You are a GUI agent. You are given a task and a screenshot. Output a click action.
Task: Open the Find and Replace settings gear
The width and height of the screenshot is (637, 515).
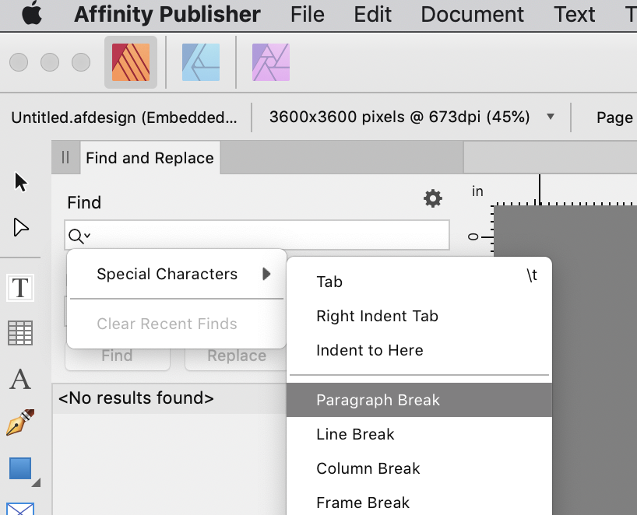pos(432,198)
